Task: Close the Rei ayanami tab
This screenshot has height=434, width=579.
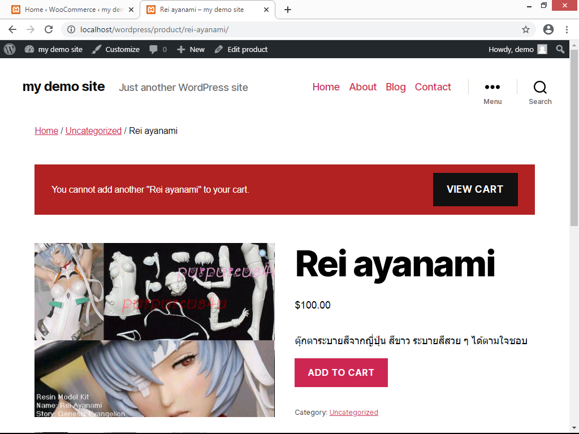Action: (266, 10)
